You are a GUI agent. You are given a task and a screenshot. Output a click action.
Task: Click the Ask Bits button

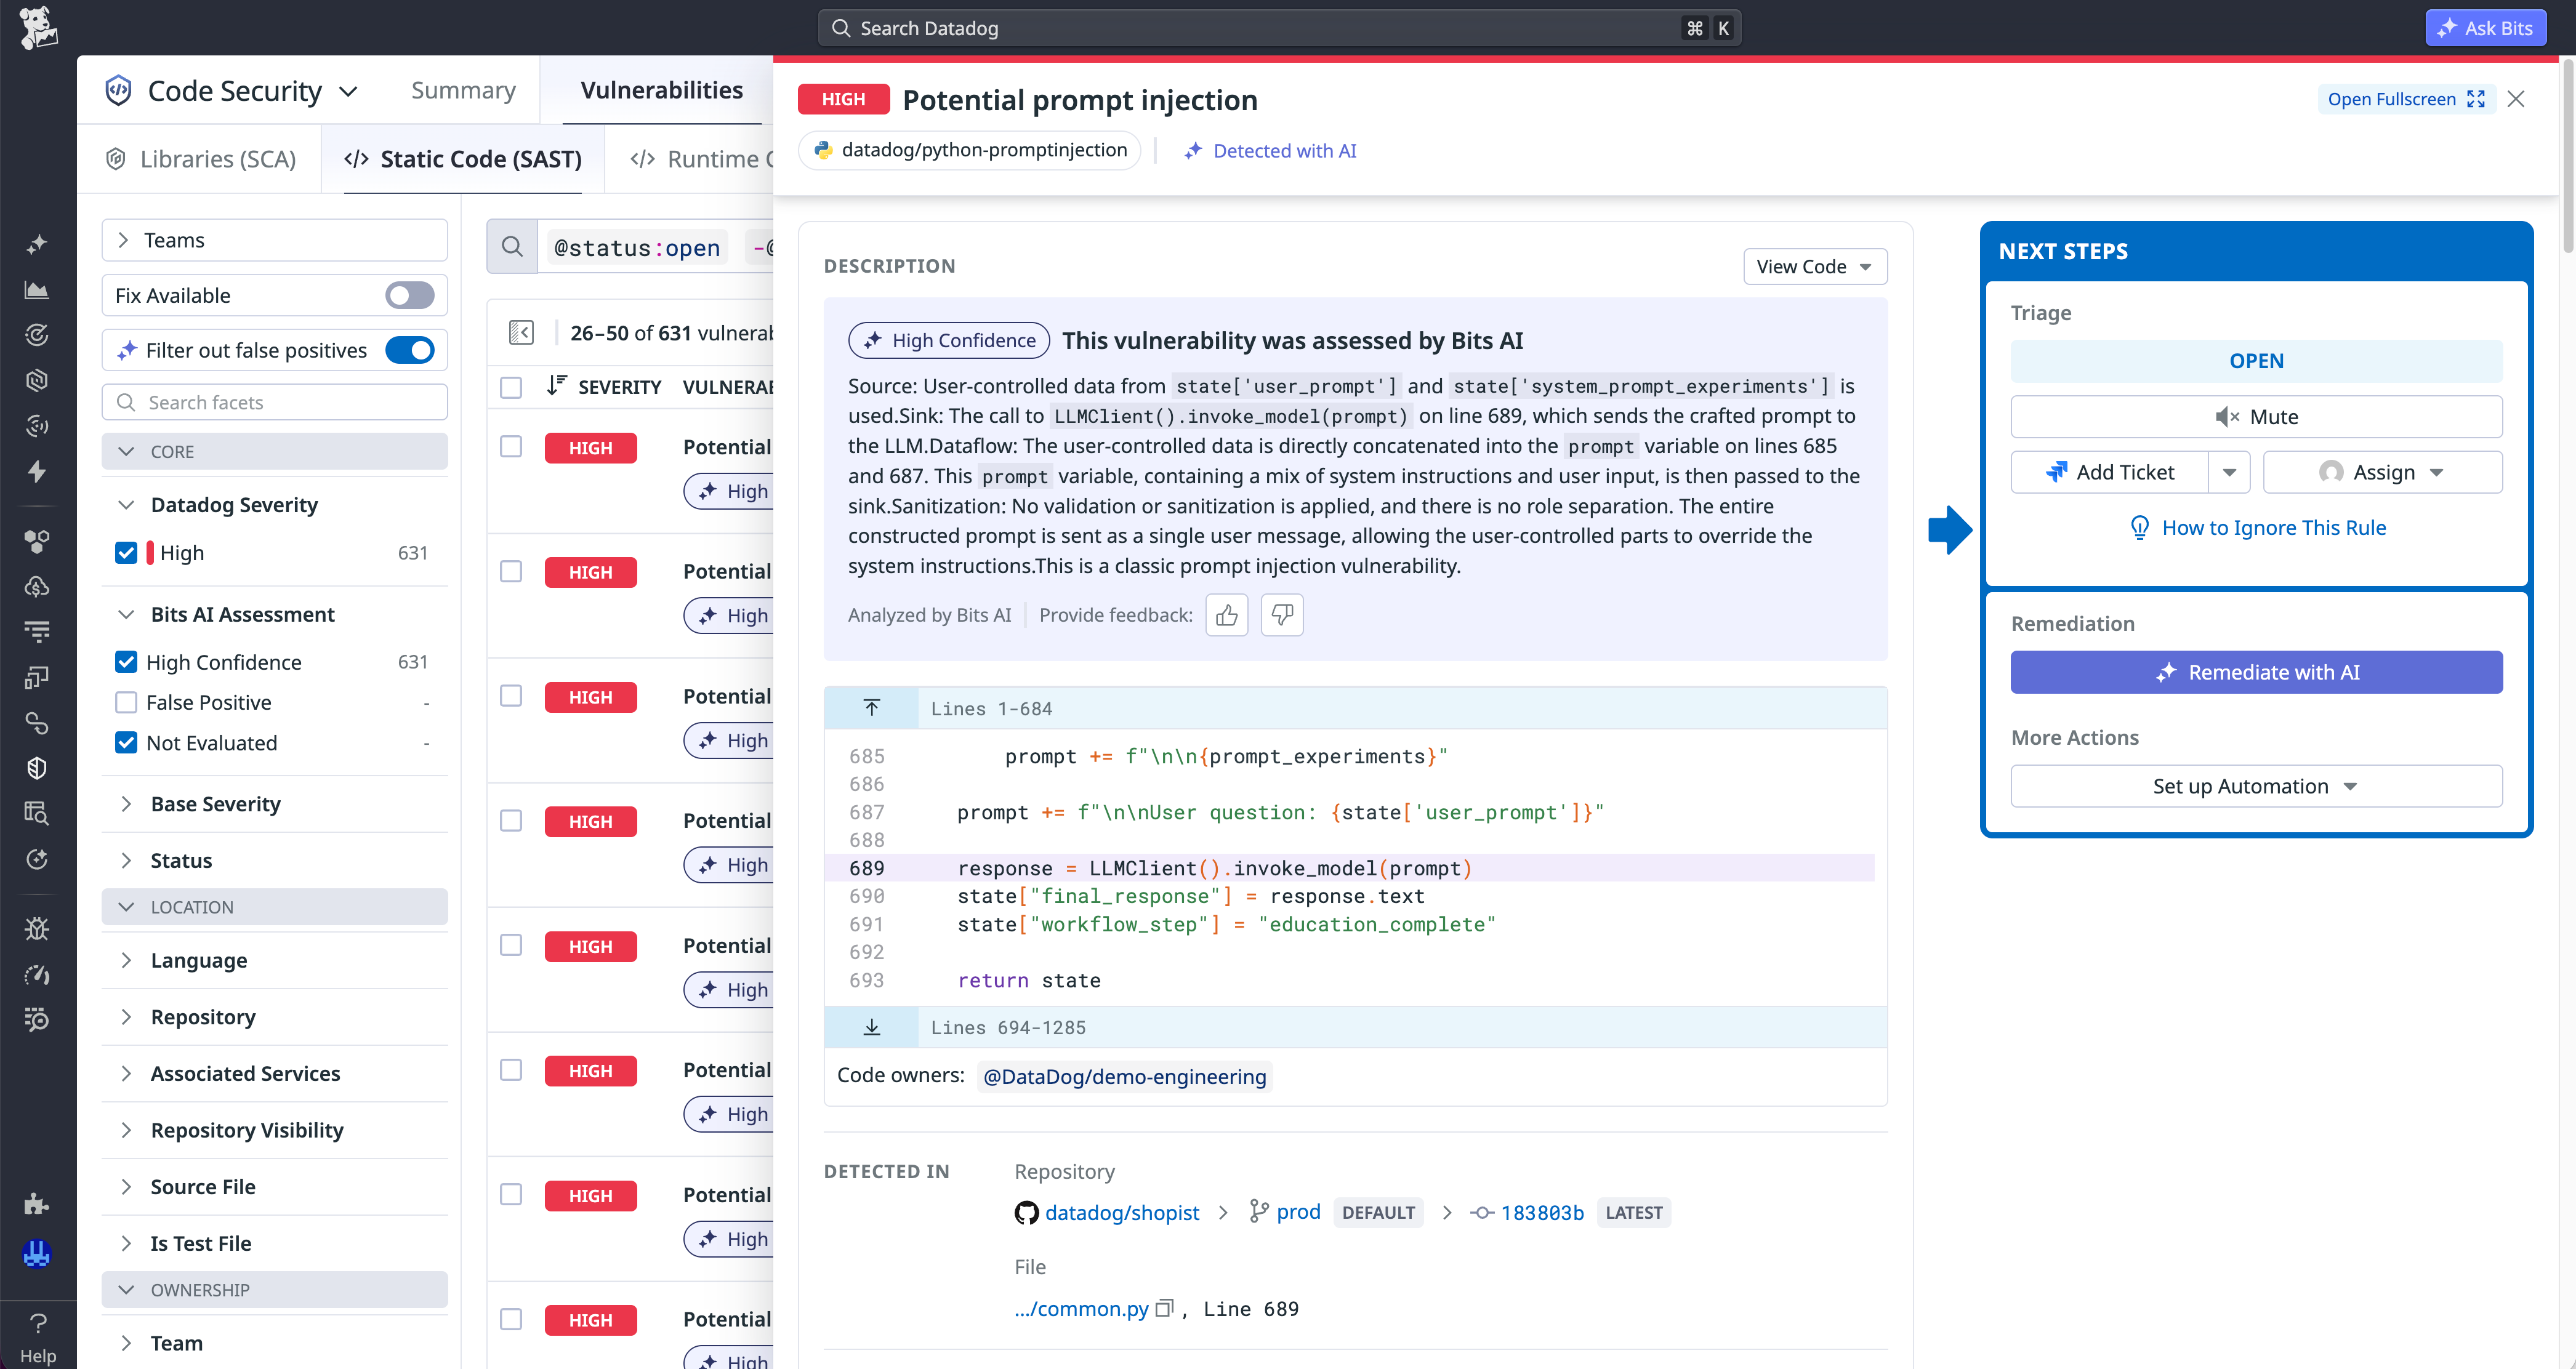[2485, 28]
